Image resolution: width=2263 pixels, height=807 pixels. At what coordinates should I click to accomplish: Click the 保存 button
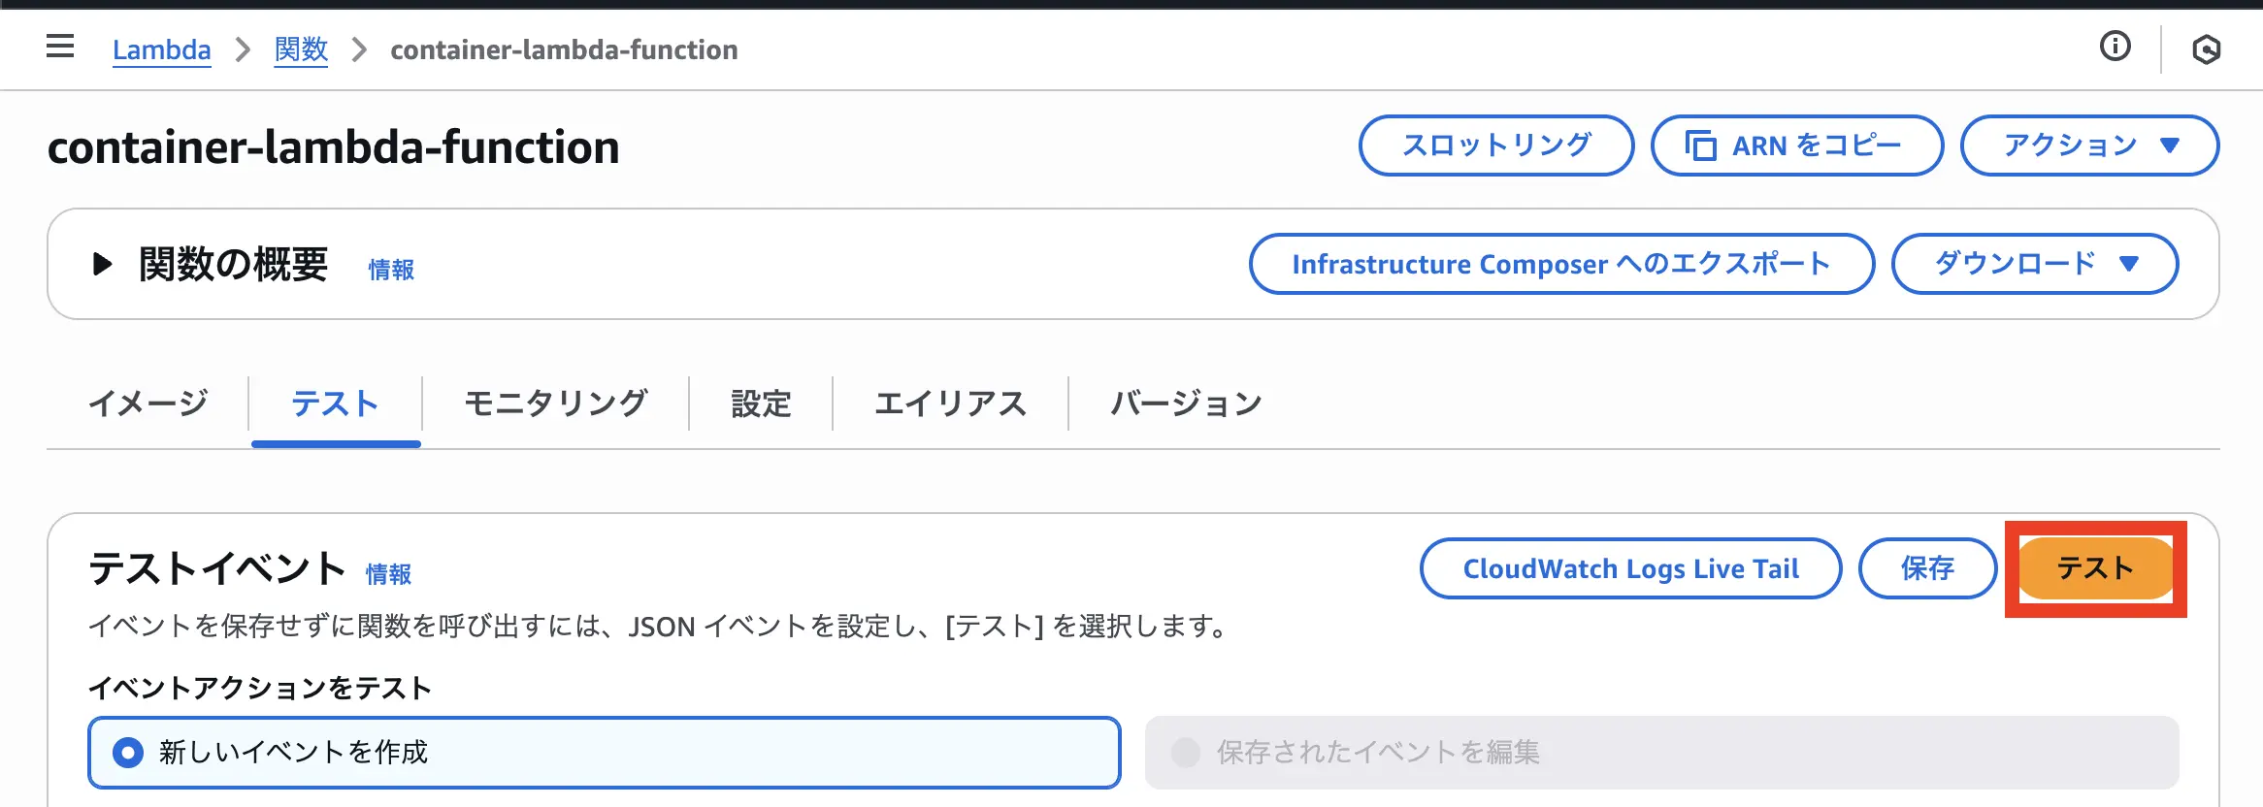1928,568
